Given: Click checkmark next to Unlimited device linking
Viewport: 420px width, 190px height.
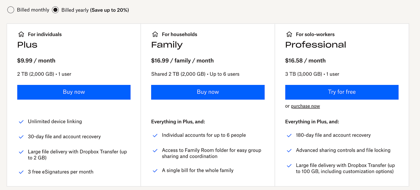Looking at the screenshot, I should [21, 122].
